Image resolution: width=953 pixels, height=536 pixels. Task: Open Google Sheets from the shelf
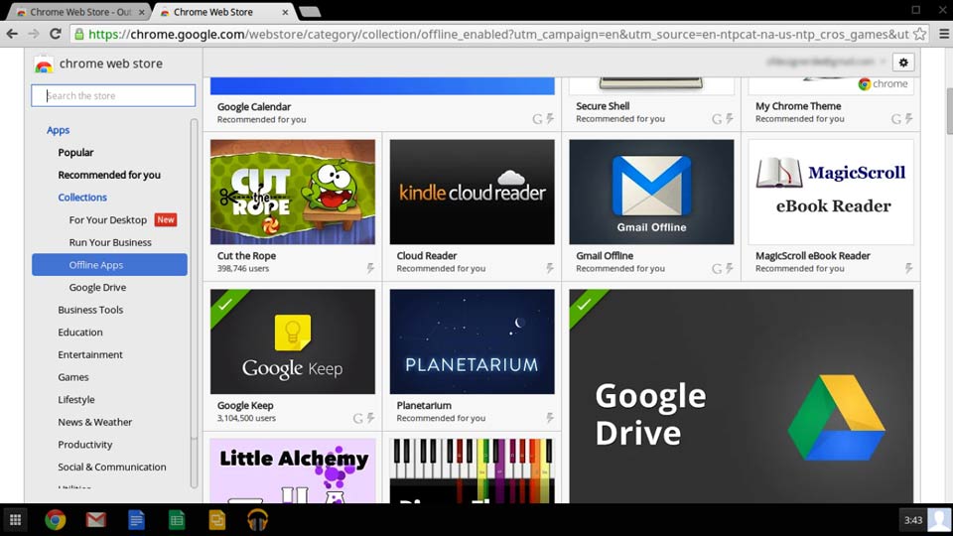[177, 519]
